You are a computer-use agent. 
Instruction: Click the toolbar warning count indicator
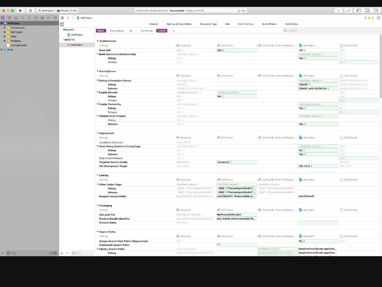pos(241,10)
